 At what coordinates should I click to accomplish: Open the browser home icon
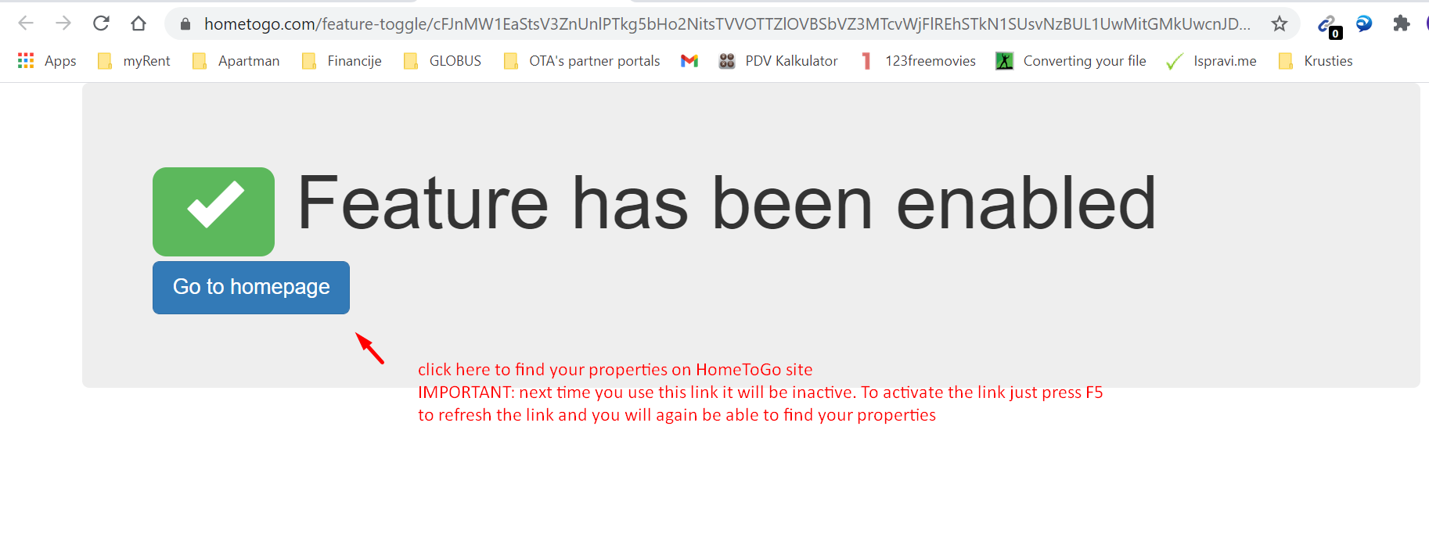coord(139,23)
